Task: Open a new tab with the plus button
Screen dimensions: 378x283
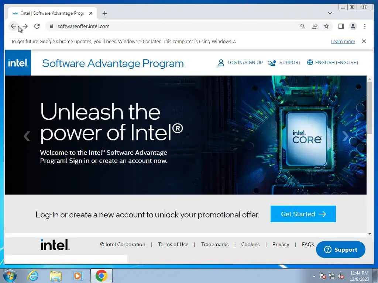Action: tap(104, 13)
